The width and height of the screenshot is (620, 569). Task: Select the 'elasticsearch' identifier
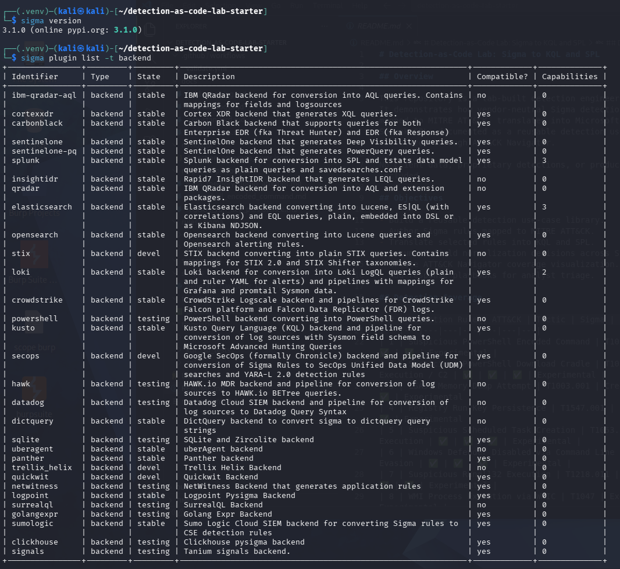tap(42, 207)
